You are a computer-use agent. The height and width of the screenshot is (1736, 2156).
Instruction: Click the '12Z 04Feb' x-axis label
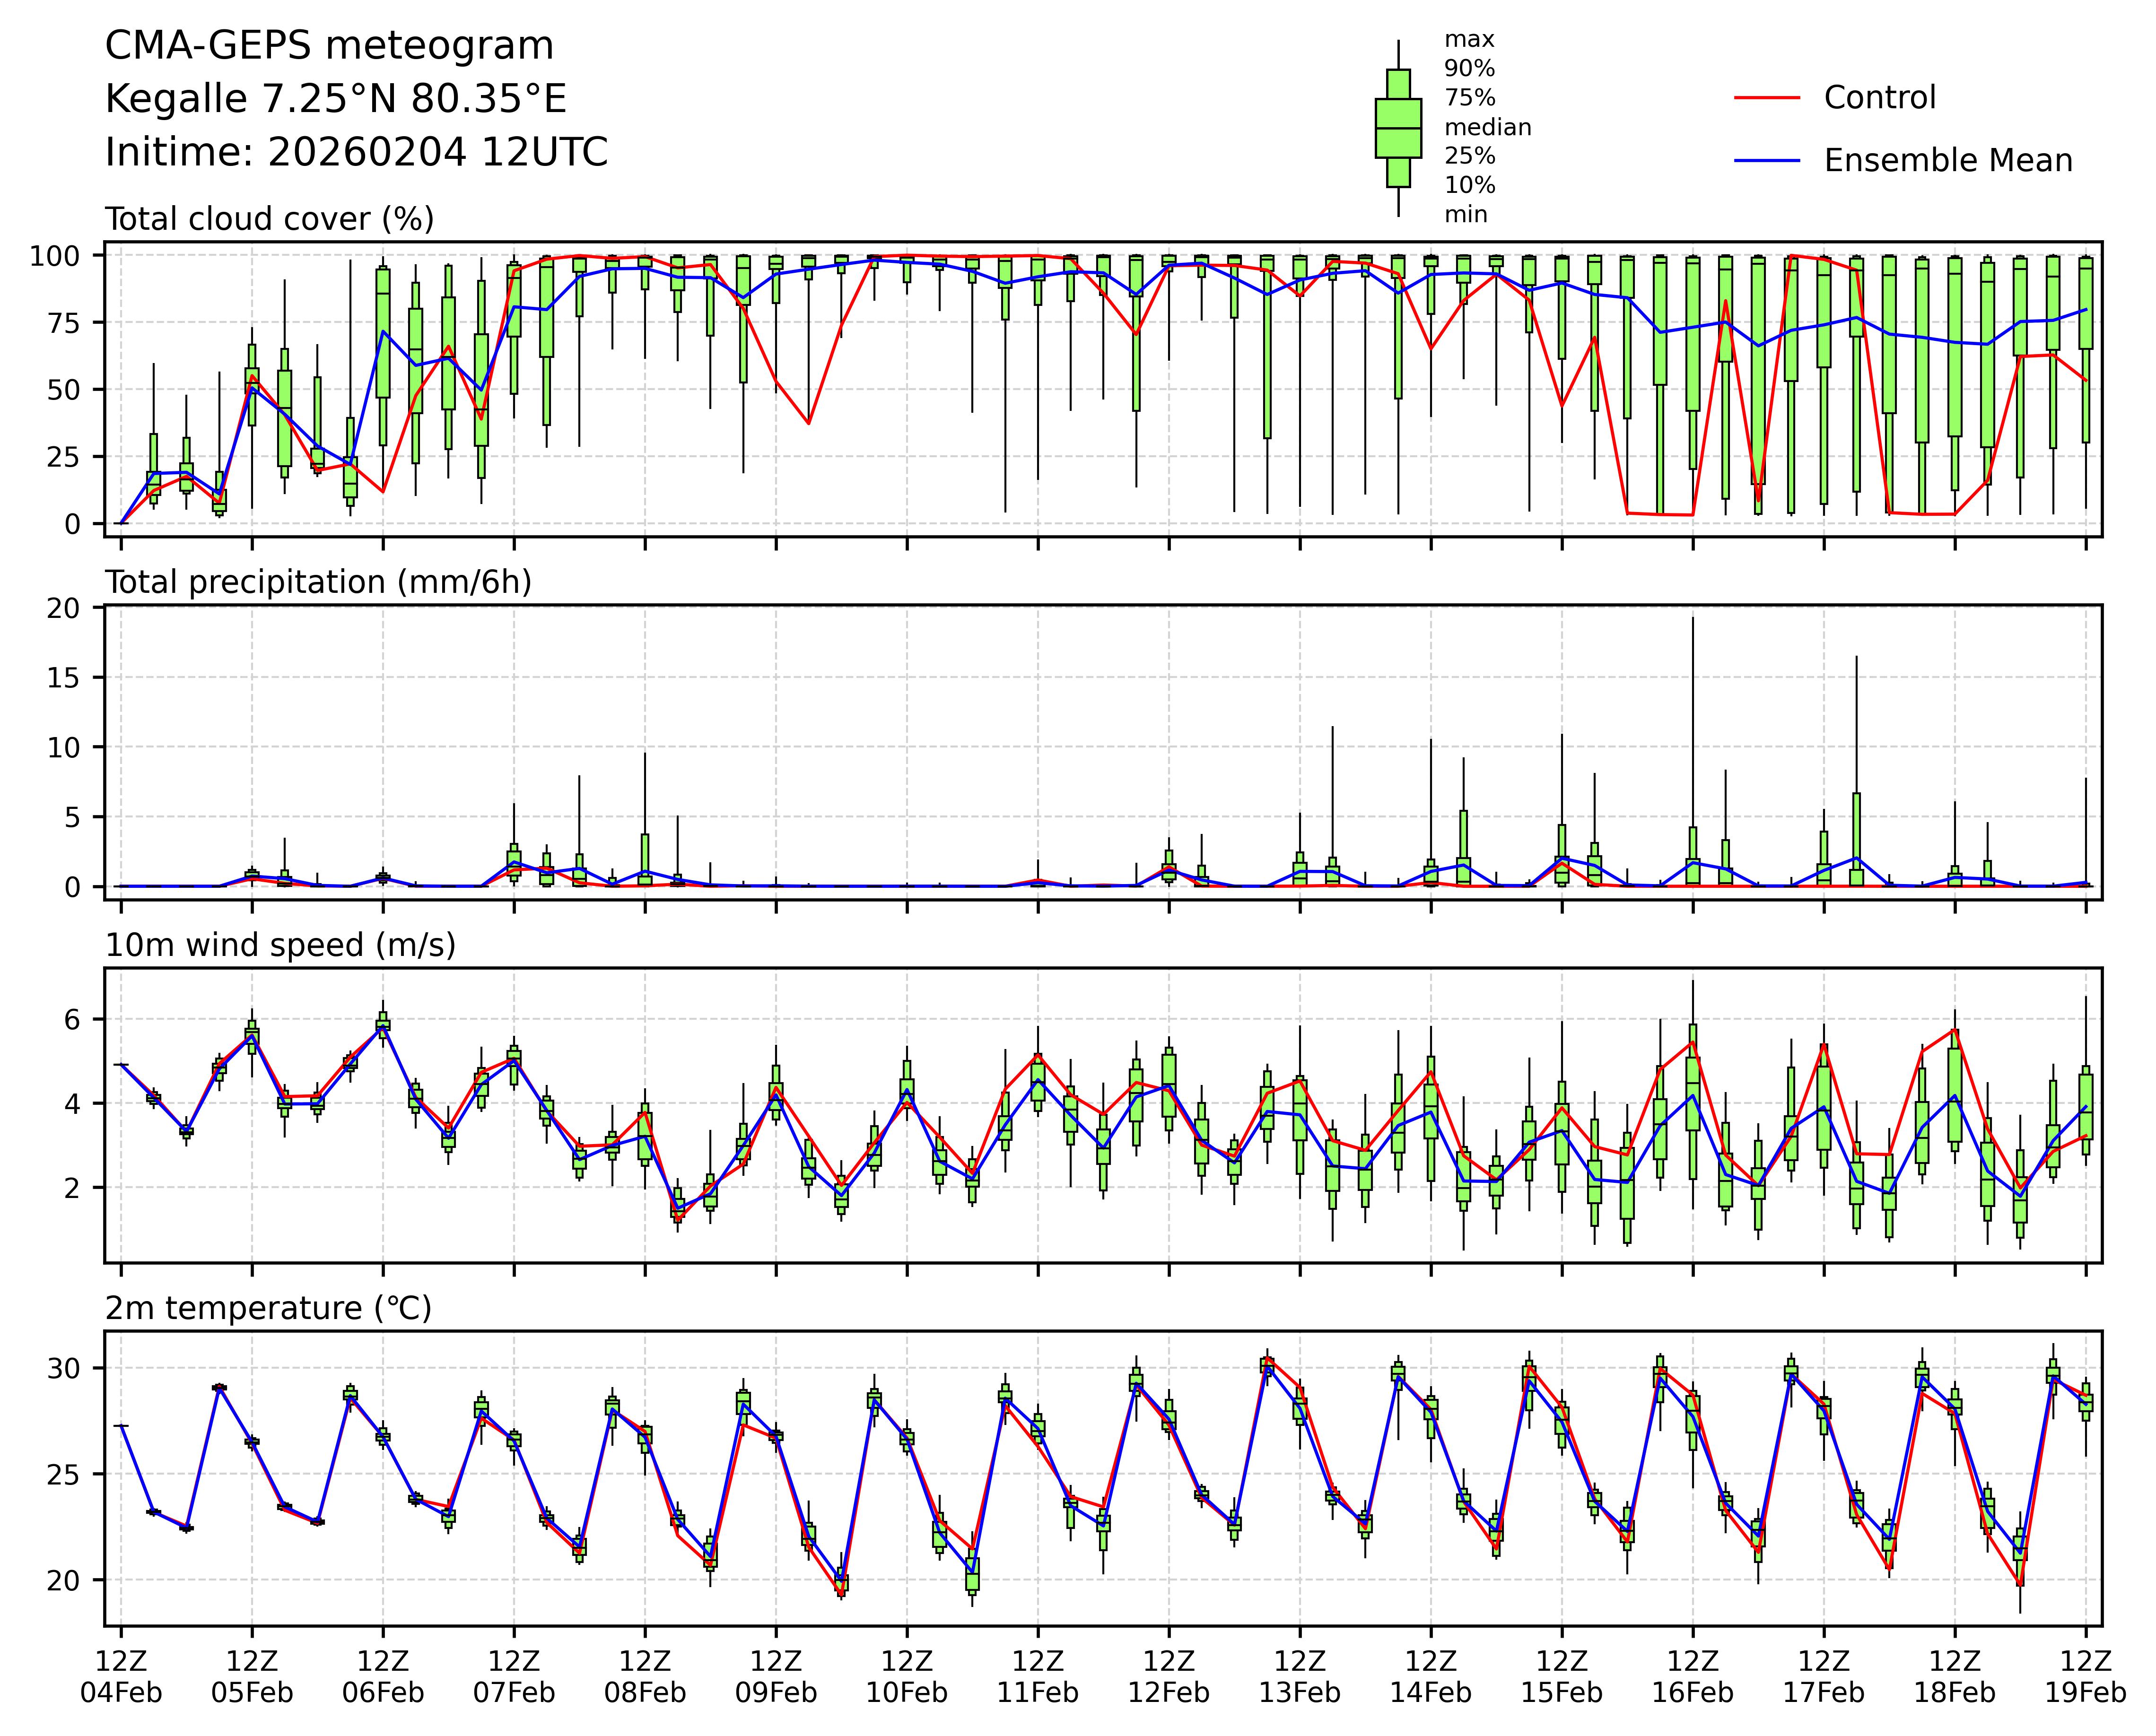coord(121,1677)
